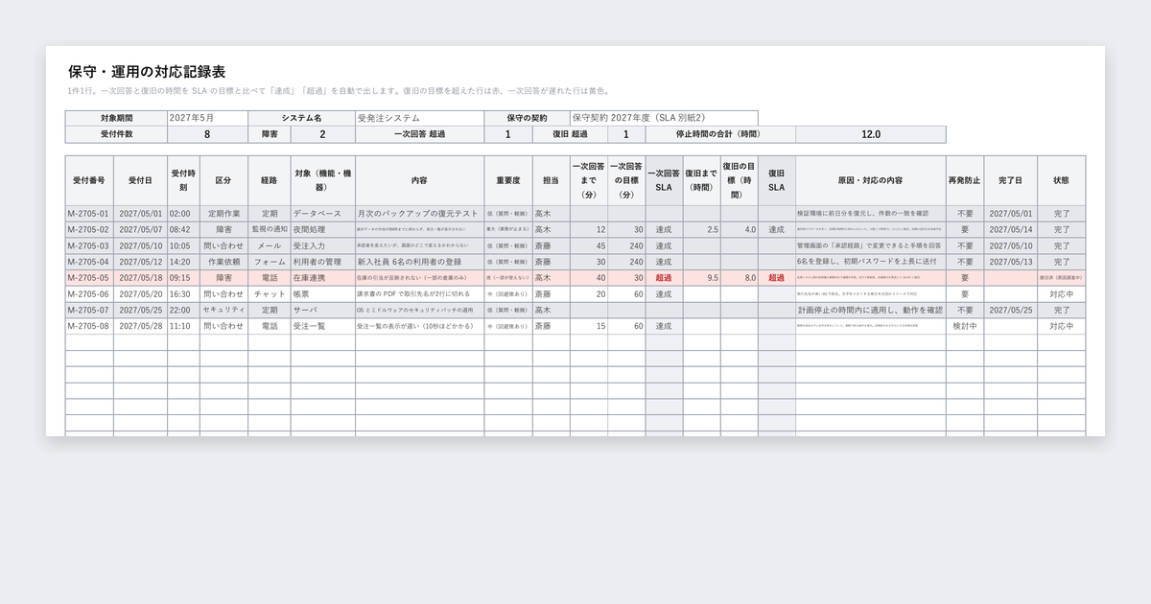Click the 完了日 column header
Viewport: 1151px width, 604px height.
coord(1011,180)
